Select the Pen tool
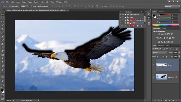181x102 pixels. click(3, 66)
